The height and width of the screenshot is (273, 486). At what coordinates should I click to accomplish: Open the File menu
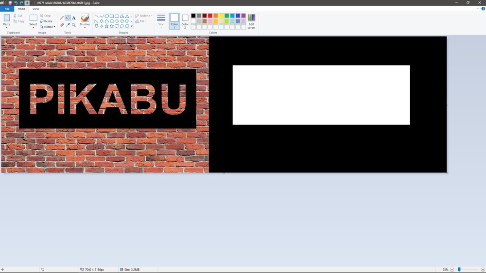pyautogui.click(x=7, y=9)
